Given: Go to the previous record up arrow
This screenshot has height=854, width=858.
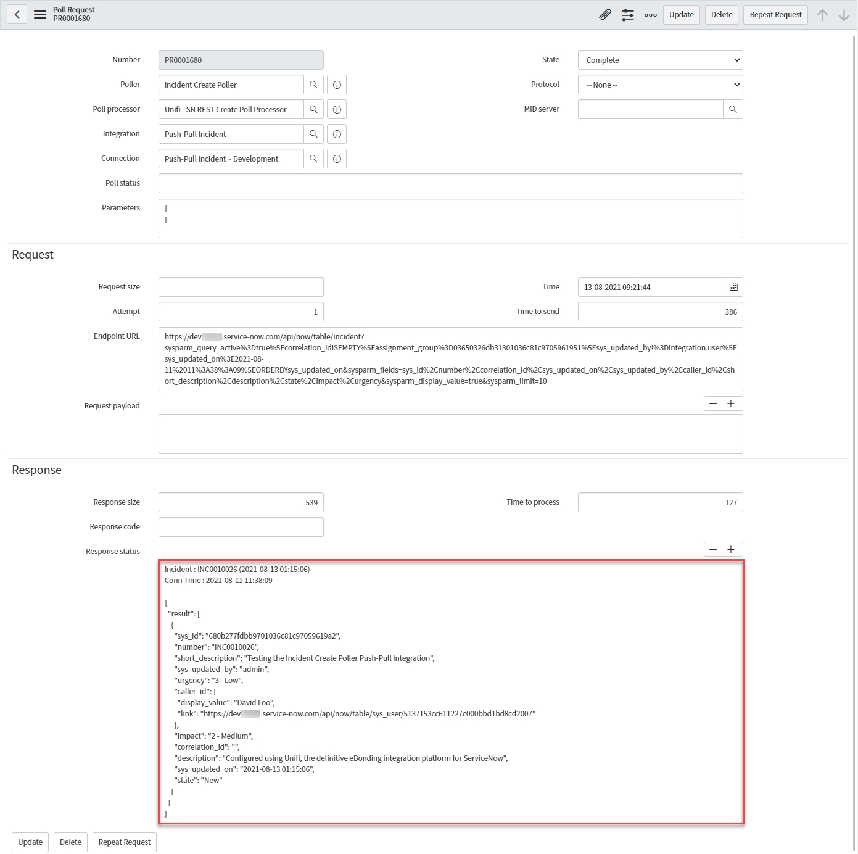Looking at the screenshot, I should coord(822,15).
